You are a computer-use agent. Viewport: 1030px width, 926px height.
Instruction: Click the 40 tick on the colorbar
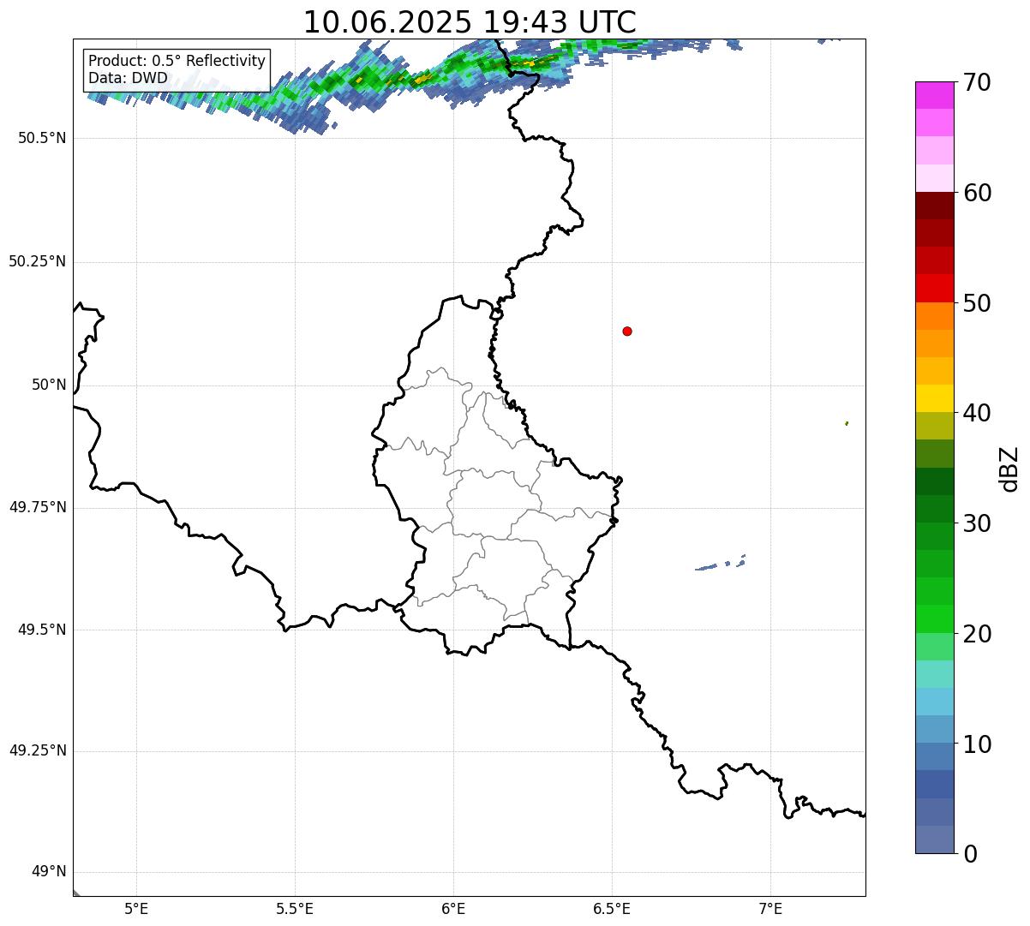976,413
